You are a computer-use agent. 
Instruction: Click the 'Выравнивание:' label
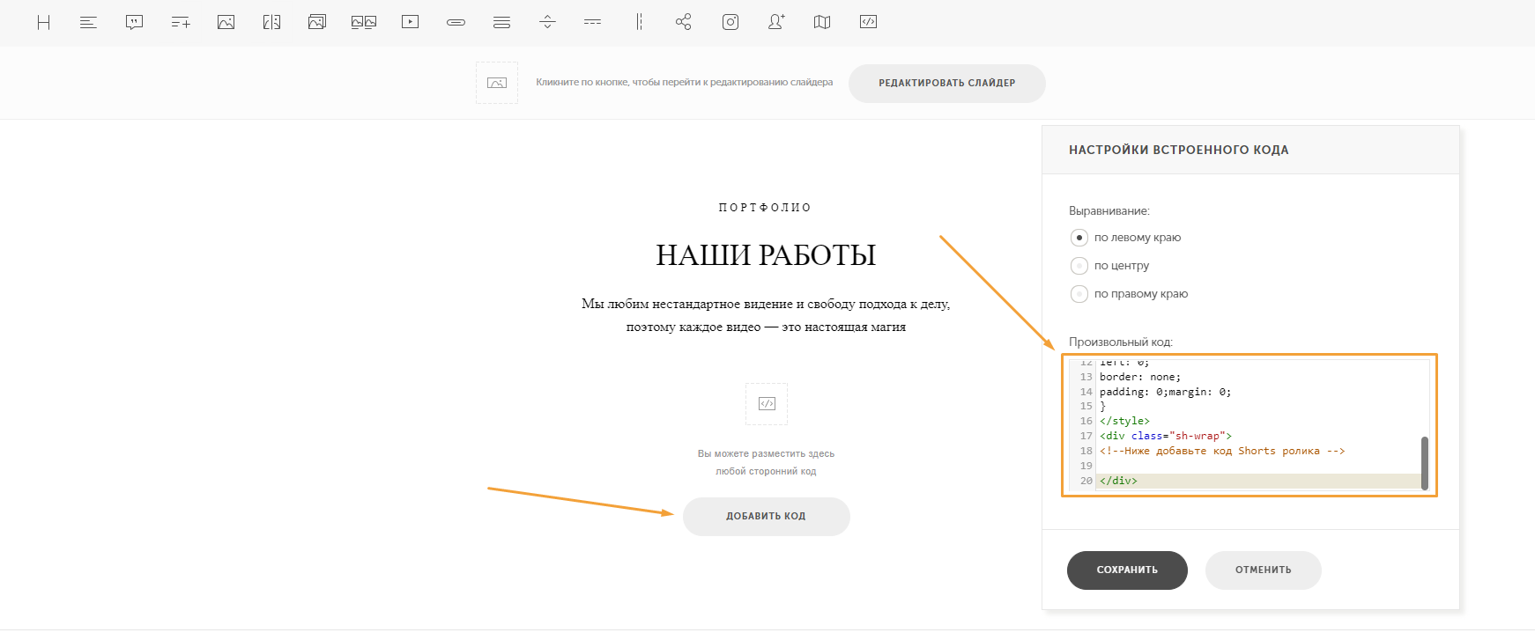coord(1109,211)
